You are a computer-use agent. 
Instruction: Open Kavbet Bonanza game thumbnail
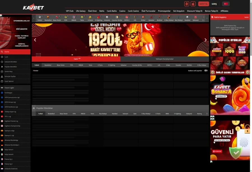point(216,50)
